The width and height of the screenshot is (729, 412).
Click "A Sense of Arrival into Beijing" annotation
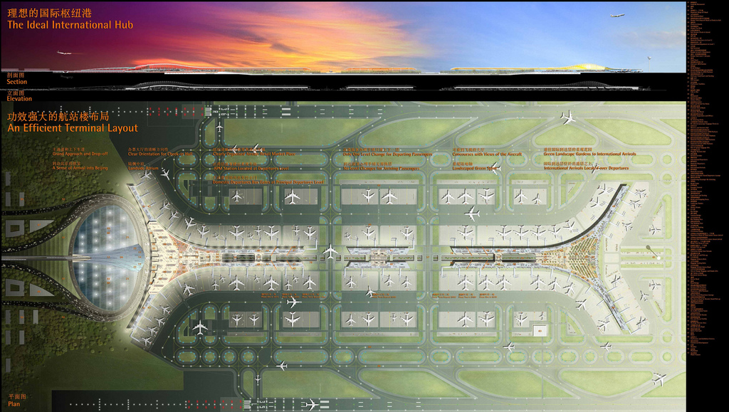(x=80, y=168)
